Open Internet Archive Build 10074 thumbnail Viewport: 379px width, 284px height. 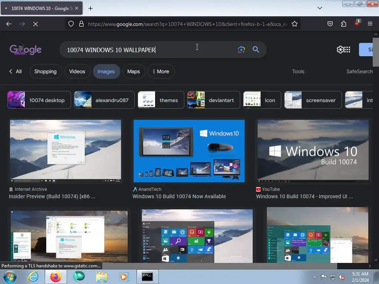tap(66, 151)
